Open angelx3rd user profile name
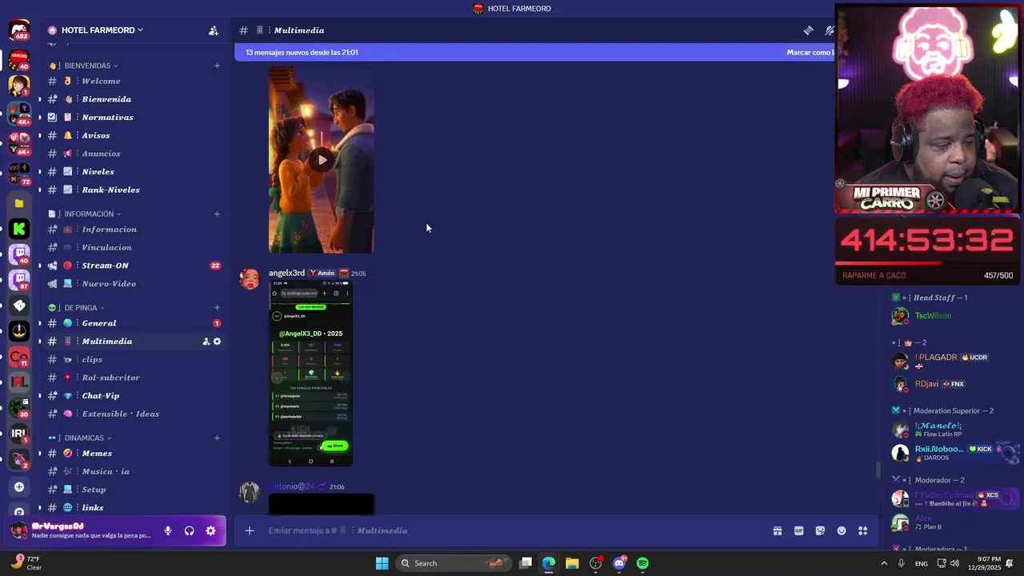1024x576 pixels. coord(286,273)
